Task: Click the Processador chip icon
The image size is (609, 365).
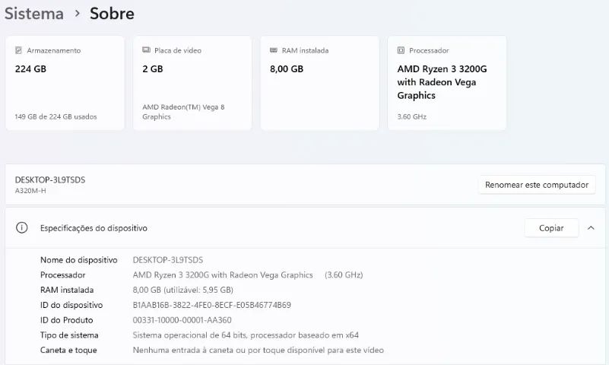Action: point(401,50)
